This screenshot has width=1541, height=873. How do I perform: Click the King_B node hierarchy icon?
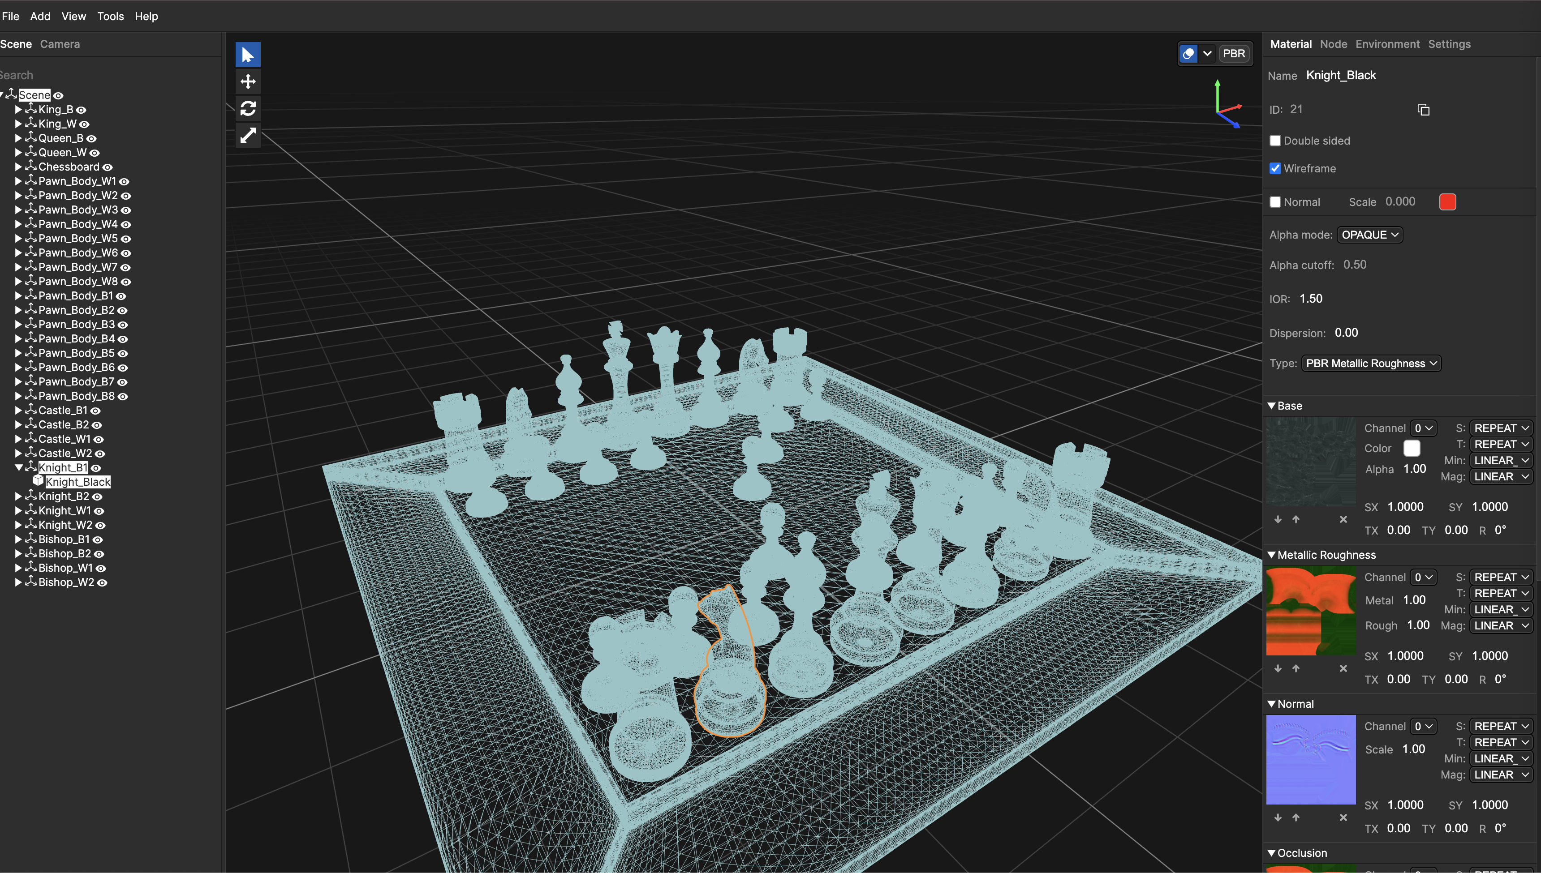[30, 108]
